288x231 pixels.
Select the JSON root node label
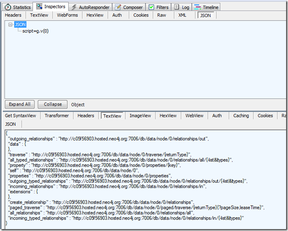click(20, 24)
